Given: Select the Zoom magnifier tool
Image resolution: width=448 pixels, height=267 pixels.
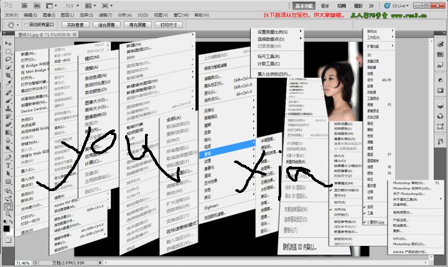Looking at the screenshot, I should (8, 214).
